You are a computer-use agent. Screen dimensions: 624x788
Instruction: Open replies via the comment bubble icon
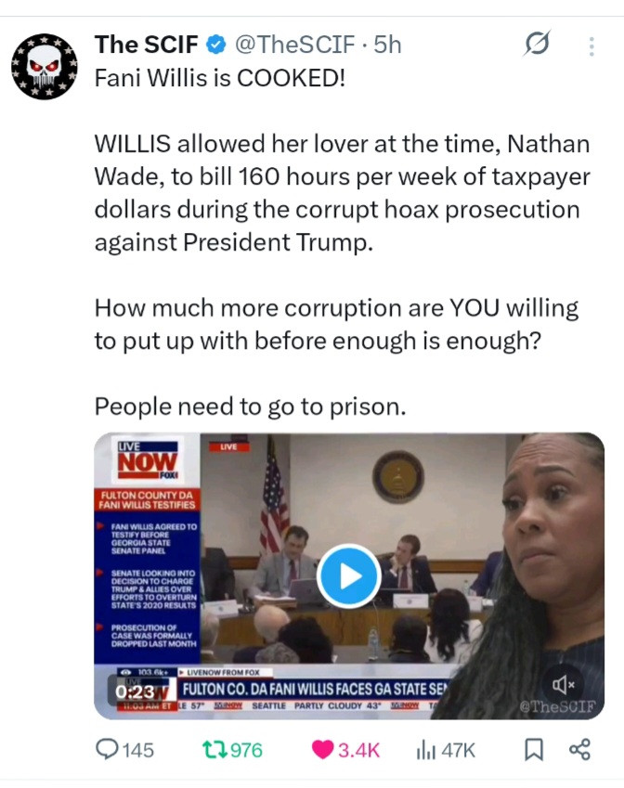[106, 749]
